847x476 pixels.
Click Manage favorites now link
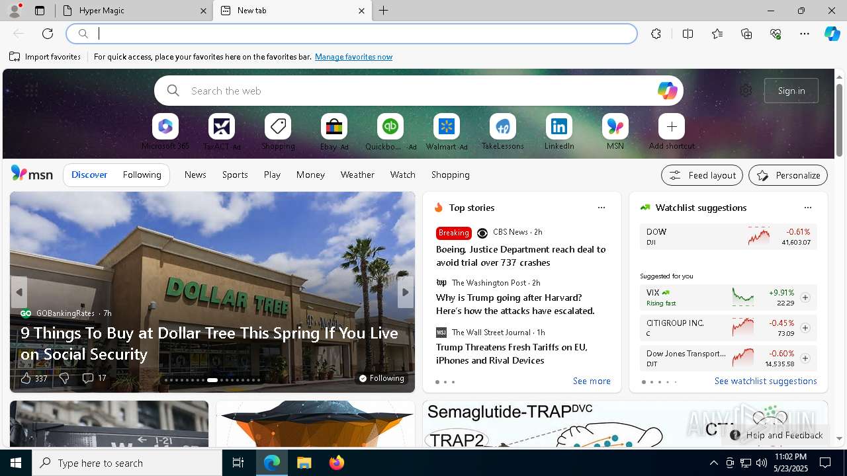[353, 57]
